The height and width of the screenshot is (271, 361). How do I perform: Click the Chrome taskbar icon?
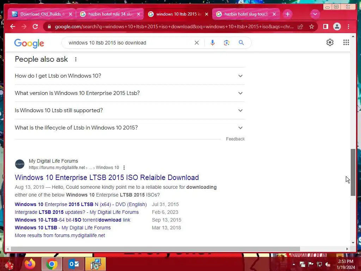click(x=51, y=264)
